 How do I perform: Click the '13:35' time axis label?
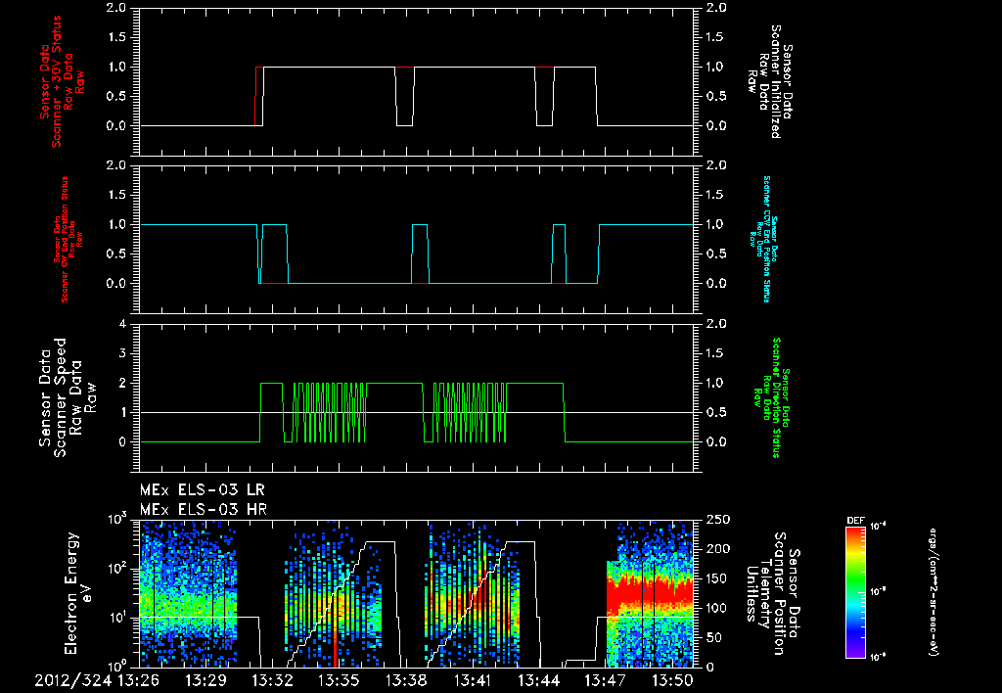click(340, 680)
